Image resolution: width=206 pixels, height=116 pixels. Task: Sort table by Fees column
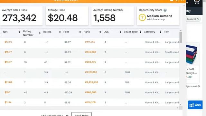80,32
